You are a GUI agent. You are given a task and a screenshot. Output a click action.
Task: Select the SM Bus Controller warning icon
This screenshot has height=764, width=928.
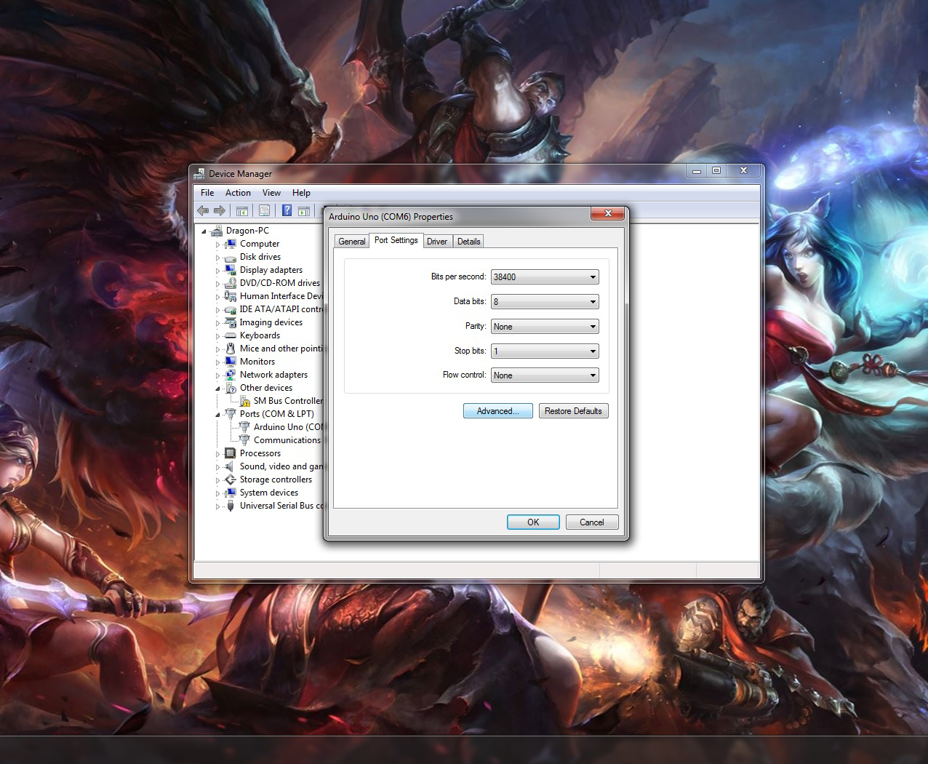tap(245, 401)
